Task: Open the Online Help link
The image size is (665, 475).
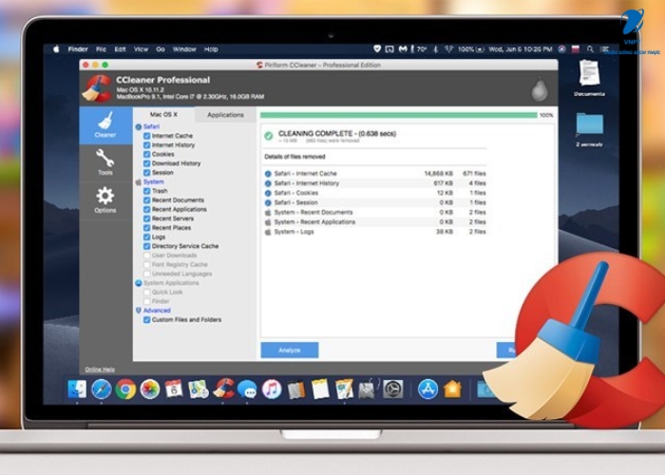Action: (100, 370)
